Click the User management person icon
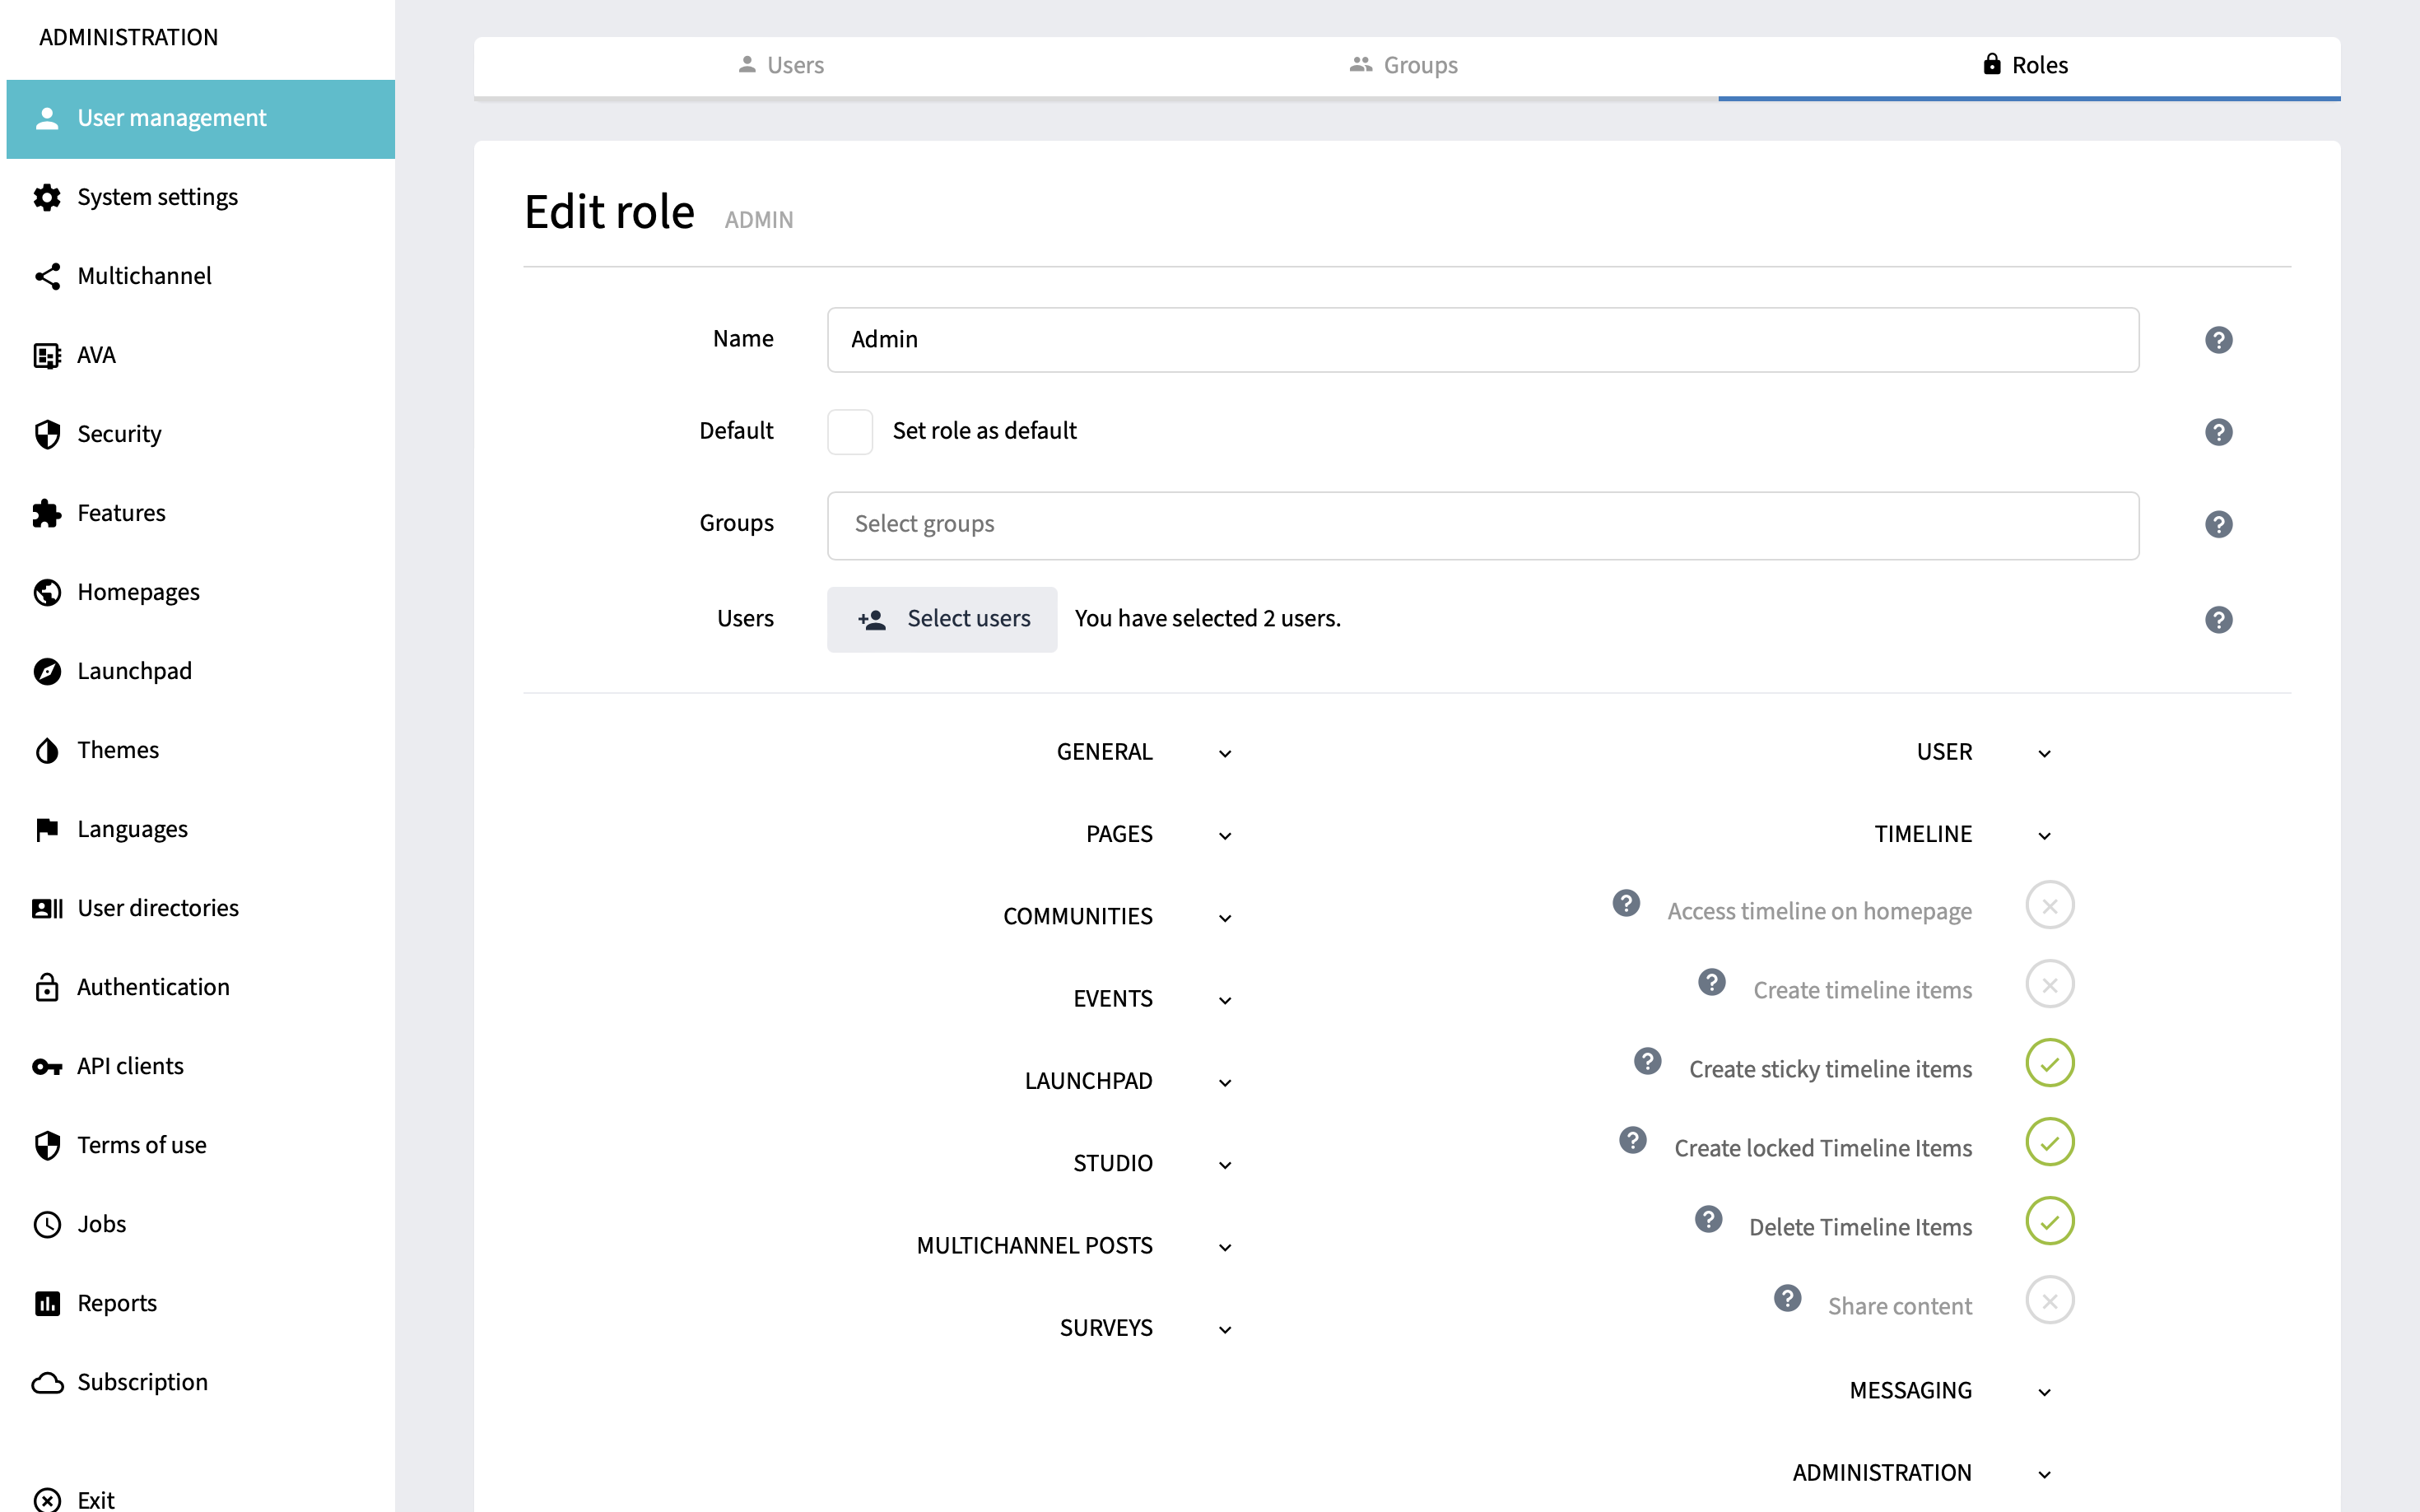This screenshot has width=2420, height=1512. pyautogui.click(x=47, y=118)
